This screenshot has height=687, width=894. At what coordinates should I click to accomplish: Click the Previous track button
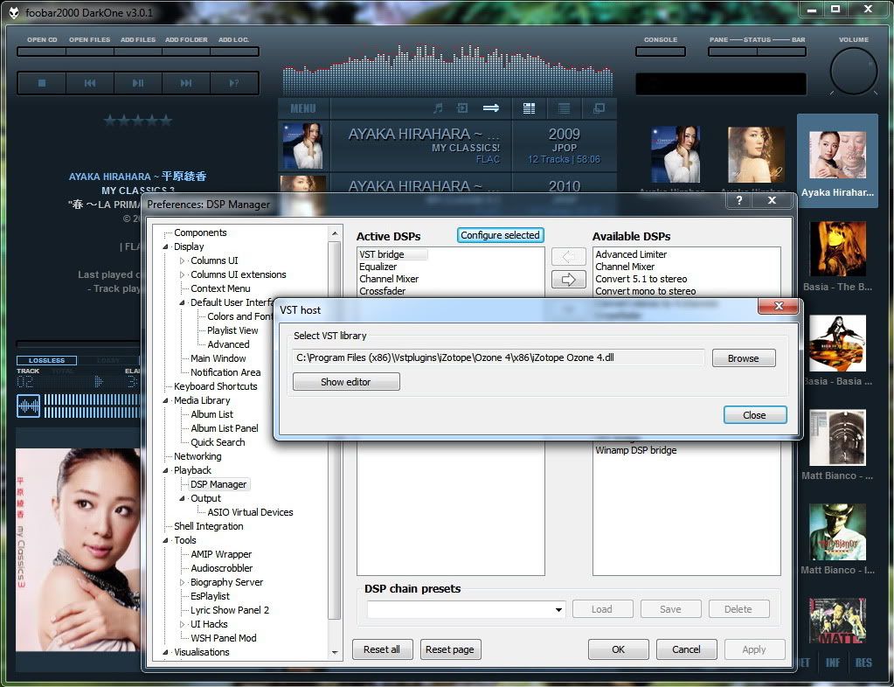pos(90,83)
